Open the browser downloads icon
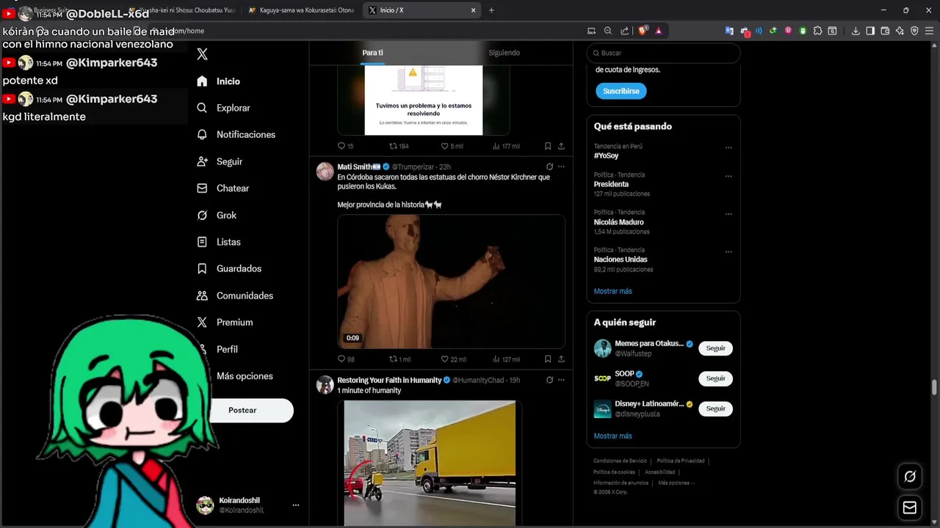The image size is (940, 528). click(x=856, y=31)
